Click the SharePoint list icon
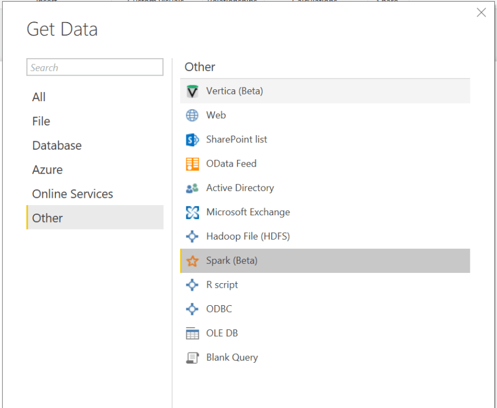This screenshot has height=408, width=497. coord(192,140)
